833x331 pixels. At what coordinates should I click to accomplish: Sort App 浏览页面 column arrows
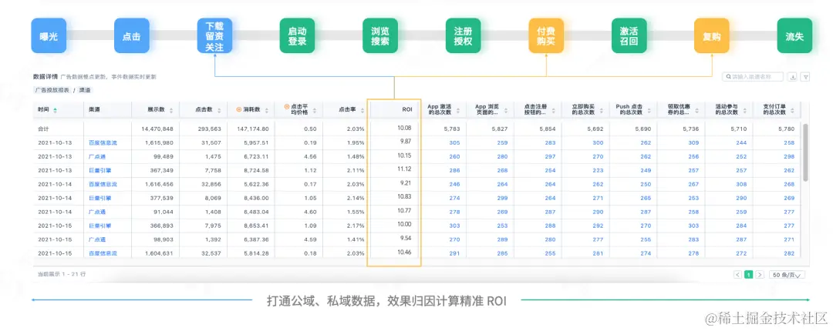click(505, 110)
